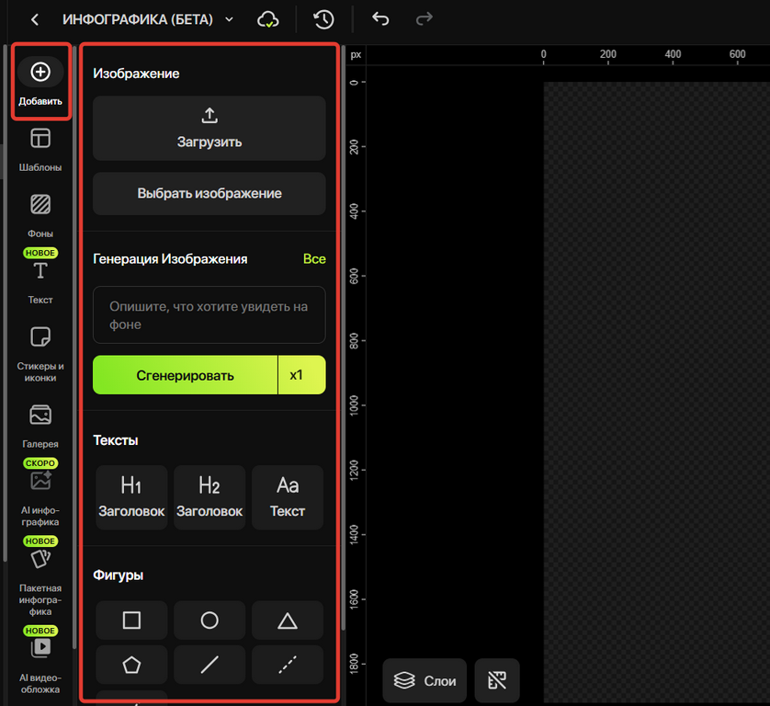Go back with the left chevron

(34, 19)
